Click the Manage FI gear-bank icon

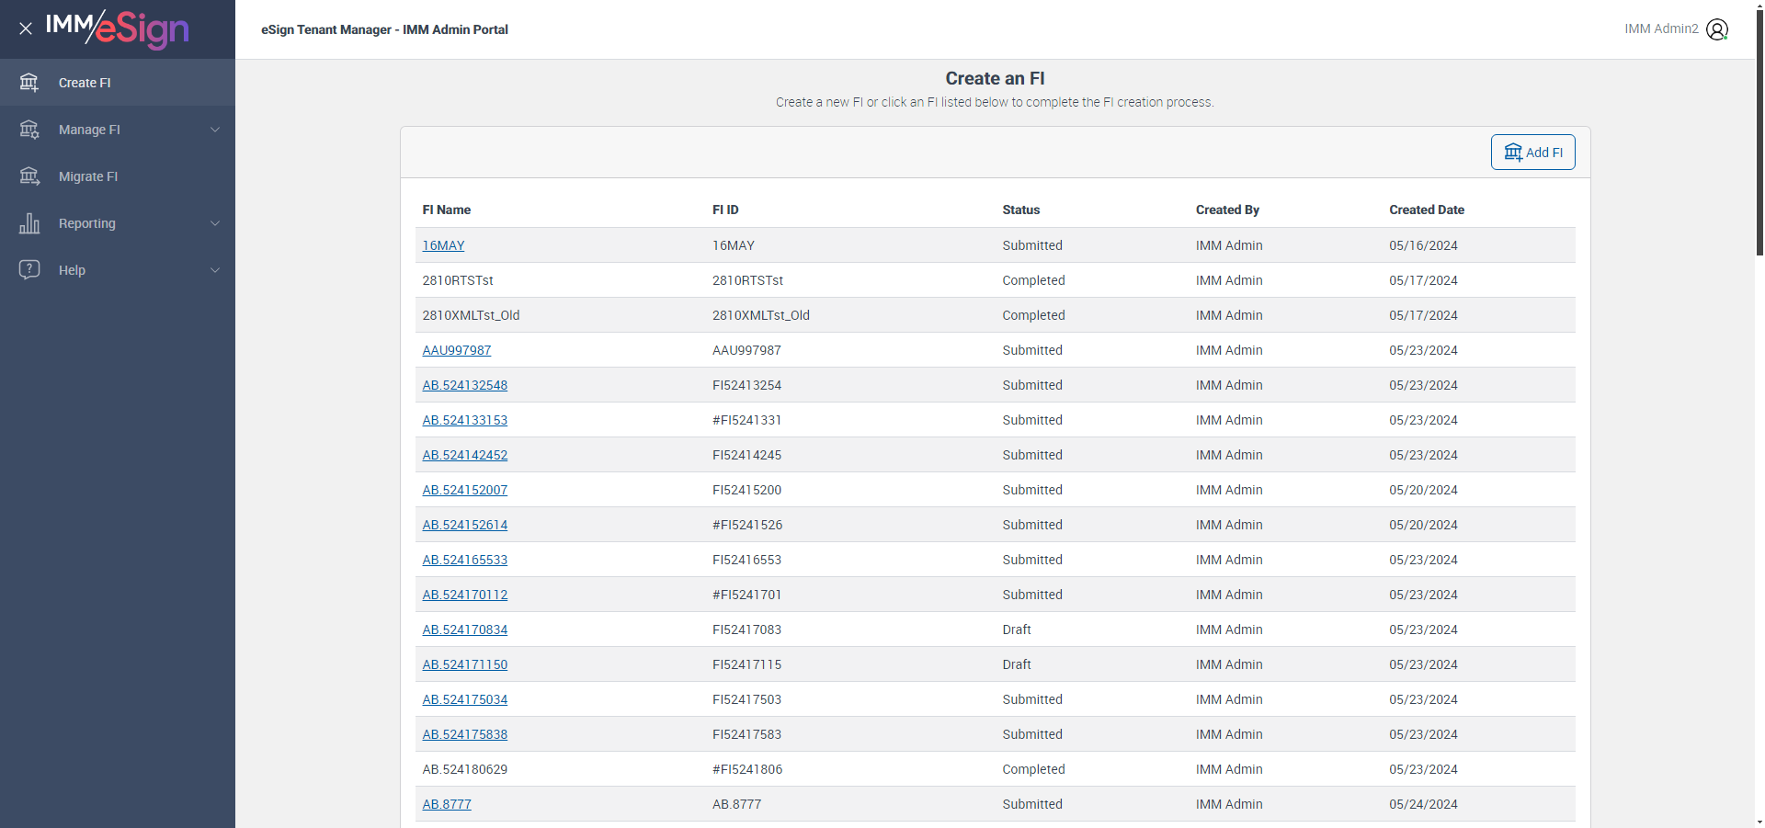pyautogui.click(x=29, y=130)
